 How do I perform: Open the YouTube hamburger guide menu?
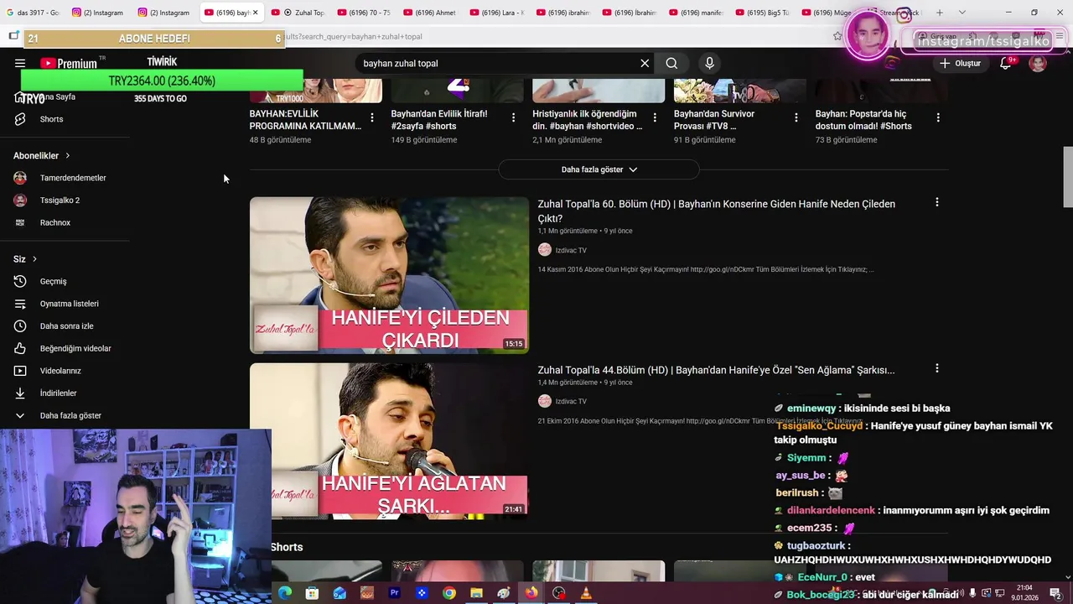(20, 63)
